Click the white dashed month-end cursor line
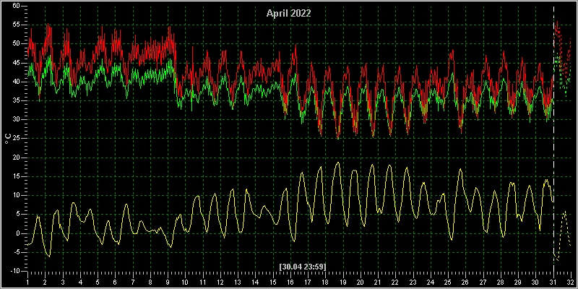The image size is (578, 289). click(553, 140)
